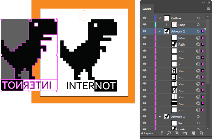Click the target circle for Cutline layer

(198, 18)
